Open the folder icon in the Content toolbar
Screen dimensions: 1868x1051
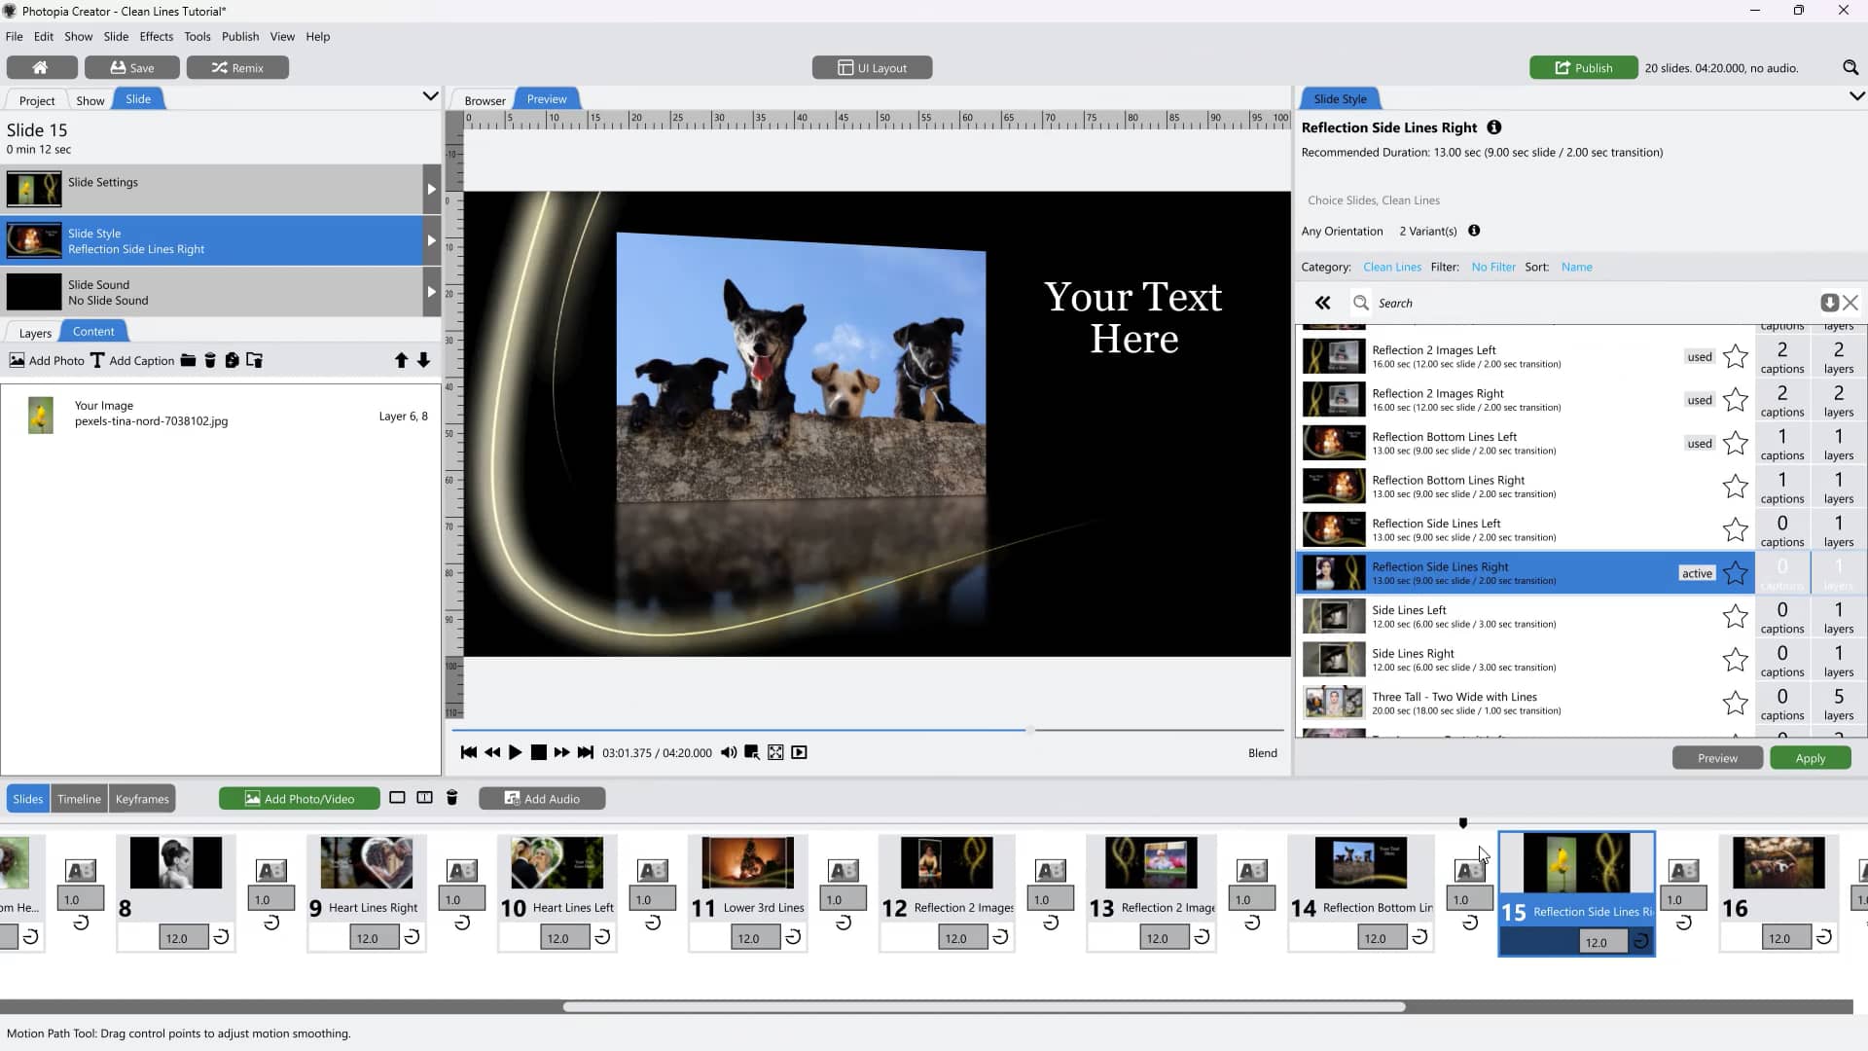tap(187, 360)
